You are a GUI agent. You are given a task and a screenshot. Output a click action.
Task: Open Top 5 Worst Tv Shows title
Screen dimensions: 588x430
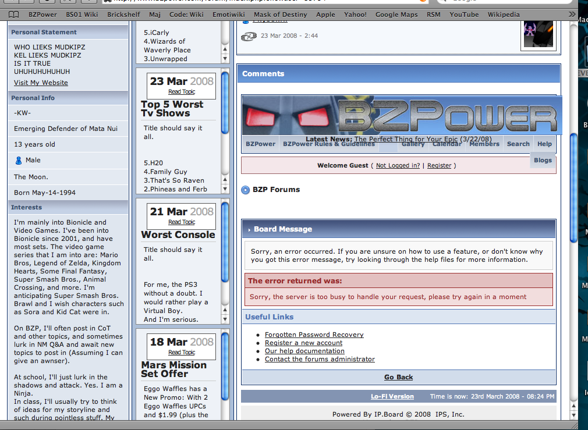(172, 109)
